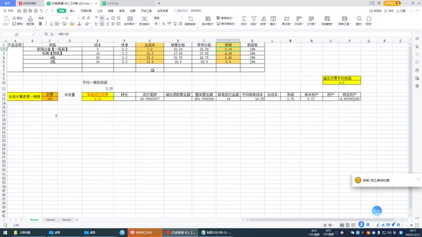Click the top align icon
The image size is (422, 237).
tap(96, 18)
